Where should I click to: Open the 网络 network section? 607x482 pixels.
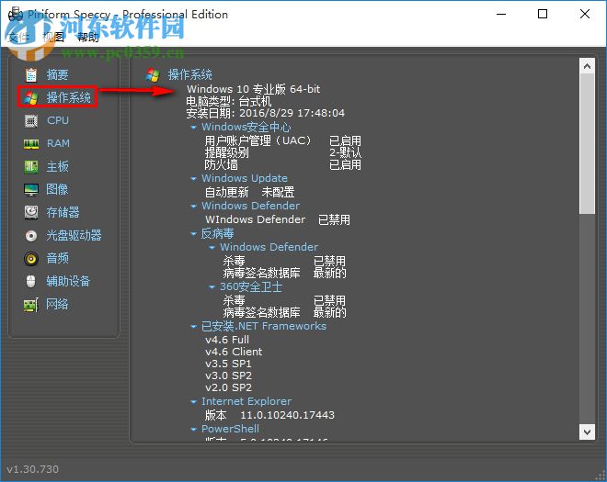[x=57, y=304]
